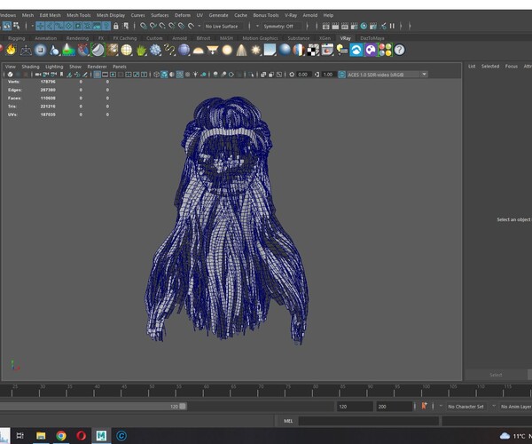Click the pause Viewport 2.0 icon
Viewport: 532px width, 444px height.
click(x=392, y=26)
